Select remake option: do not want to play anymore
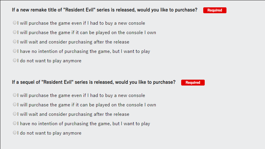The height and width of the screenshot is (149, 265). click(15, 60)
